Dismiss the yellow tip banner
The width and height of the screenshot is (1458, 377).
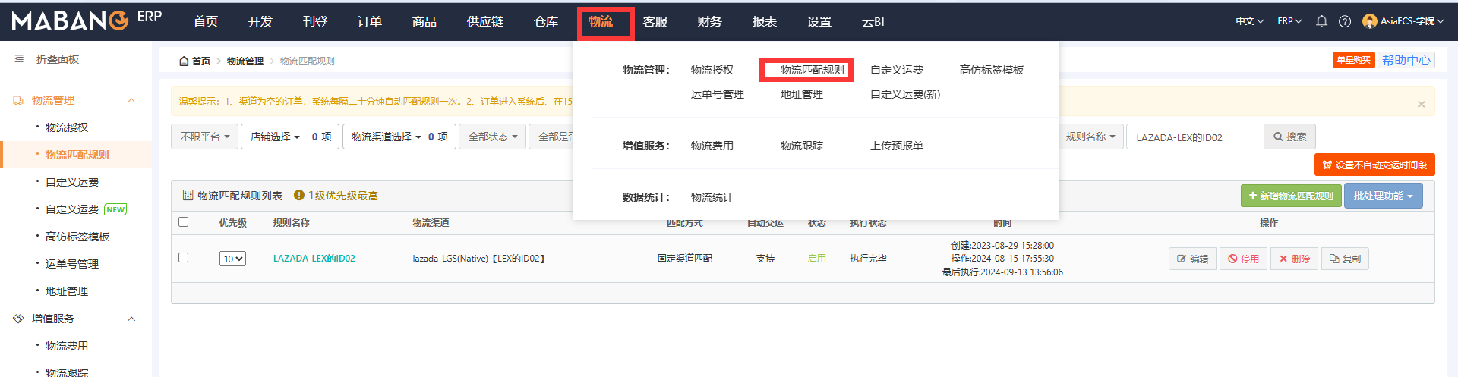click(x=1421, y=105)
